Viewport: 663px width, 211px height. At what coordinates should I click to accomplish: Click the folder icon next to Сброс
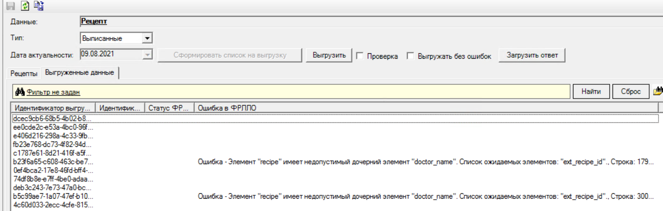[x=658, y=92]
